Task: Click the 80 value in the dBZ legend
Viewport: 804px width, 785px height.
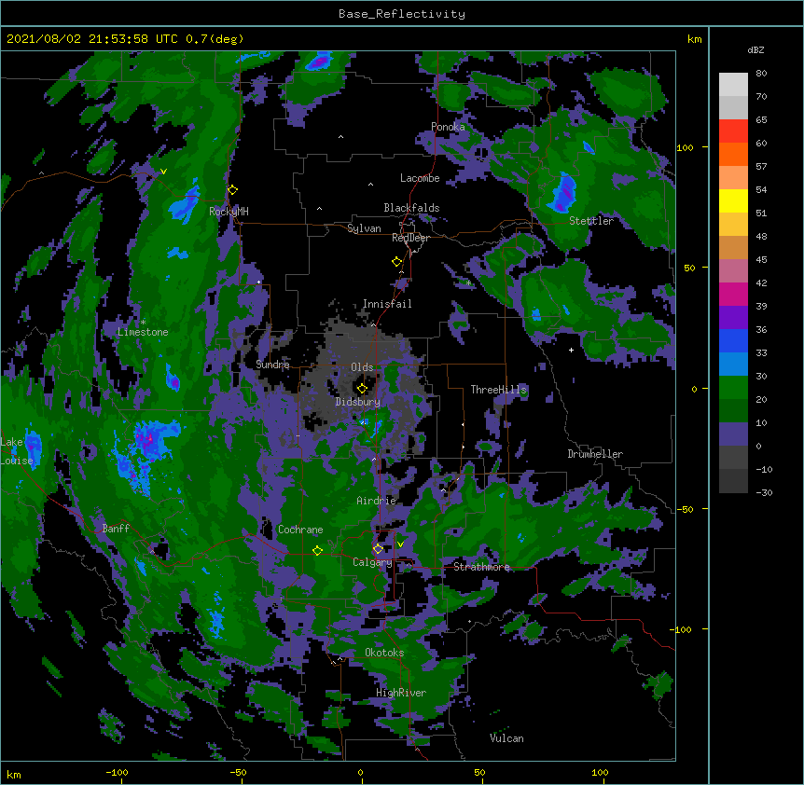Action: (x=761, y=74)
